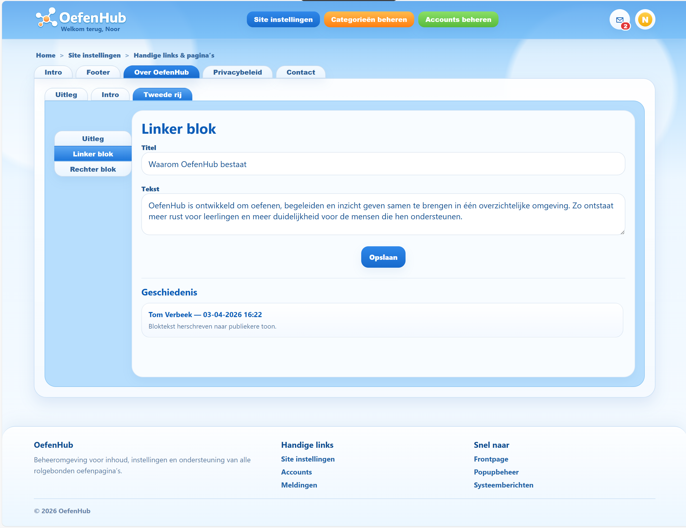Switch to the Contact tab

point(301,72)
